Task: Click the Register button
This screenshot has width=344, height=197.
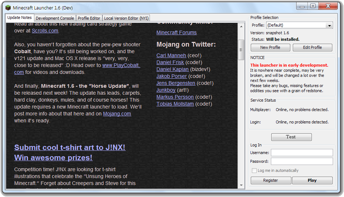Action: tap(271, 180)
